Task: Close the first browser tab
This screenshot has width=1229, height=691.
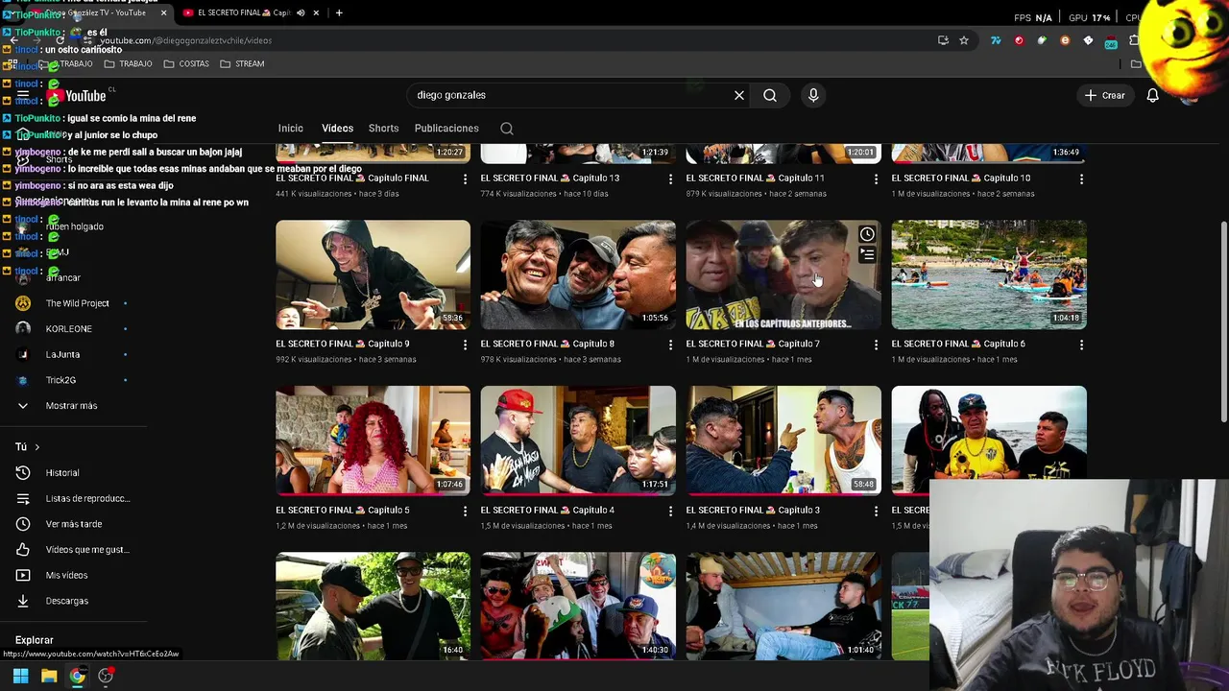Action: pyautogui.click(x=163, y=12)
